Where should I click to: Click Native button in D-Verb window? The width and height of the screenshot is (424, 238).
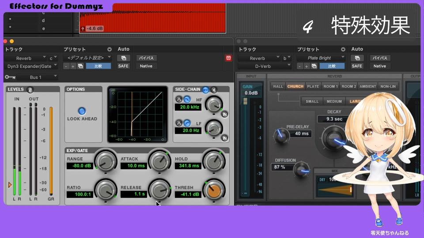380,66
